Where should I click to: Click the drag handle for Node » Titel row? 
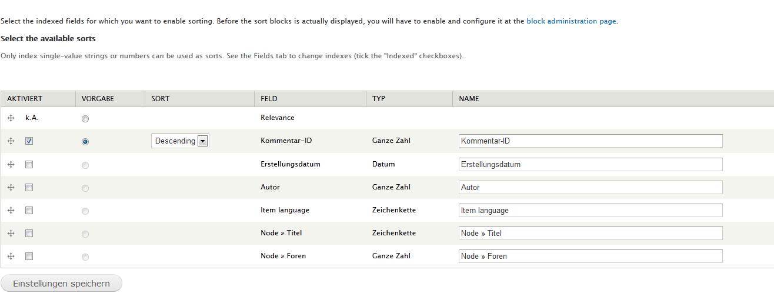(11, 233)
